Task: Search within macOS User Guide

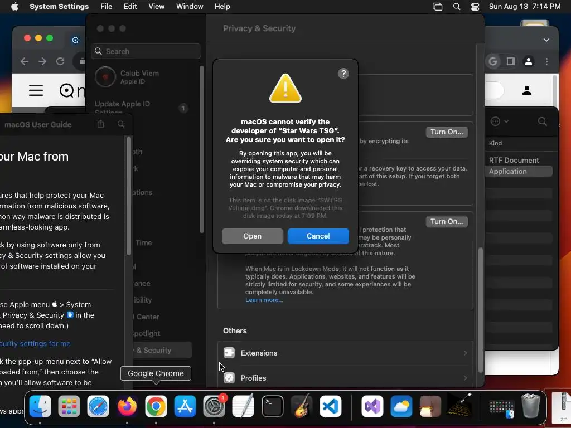Action: coord(121,124)
